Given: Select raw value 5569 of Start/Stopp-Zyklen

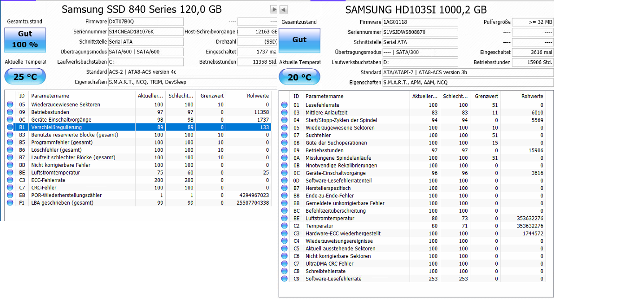Looking at the screenshot, I should (538, 120).
